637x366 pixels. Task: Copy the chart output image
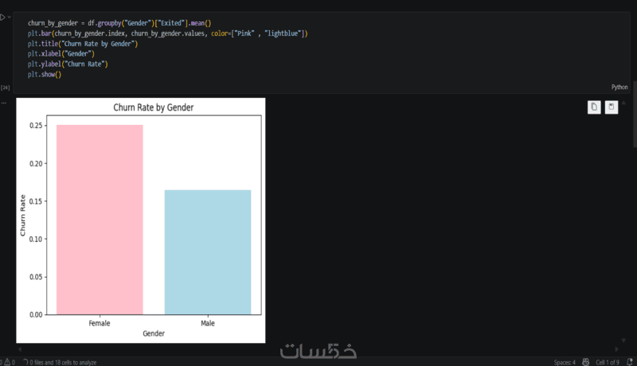(594, 107)
